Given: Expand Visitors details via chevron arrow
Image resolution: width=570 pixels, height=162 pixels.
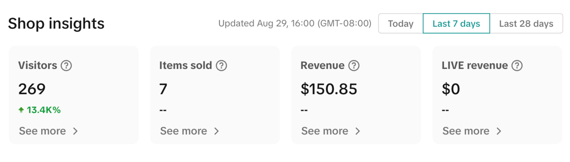Looking at the screenshot, I should pyautogui.click(x=75, y=131).
